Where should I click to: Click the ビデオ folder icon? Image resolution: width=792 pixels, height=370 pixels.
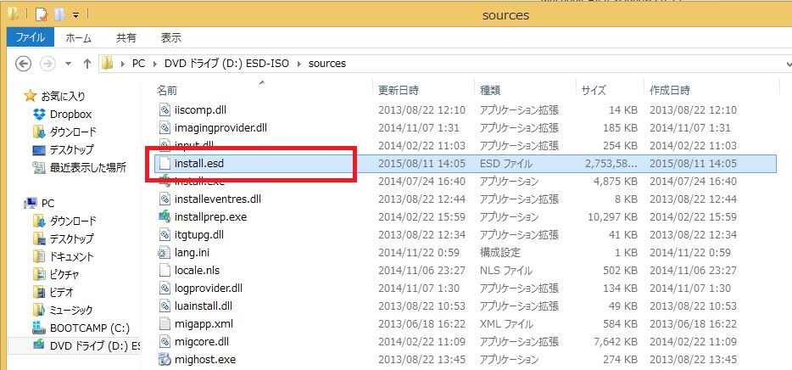pyautogui.click(x=39, y=292)
